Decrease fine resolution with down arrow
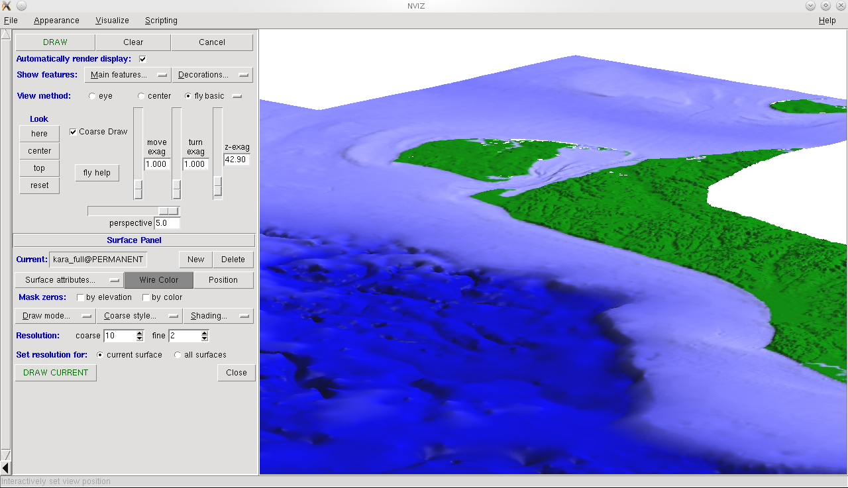The width and height of the screenshot is (848, 488). 205,338
